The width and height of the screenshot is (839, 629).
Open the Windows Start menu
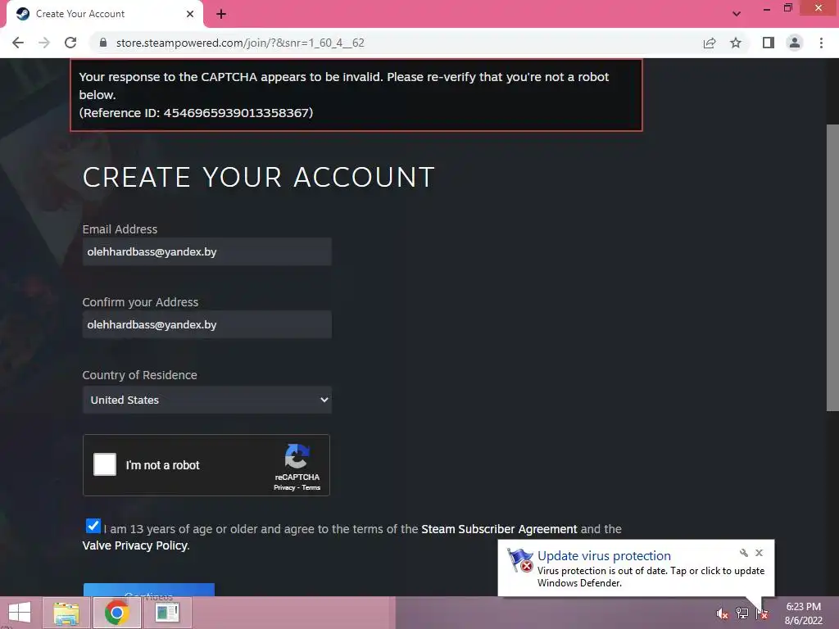pos(20,613)
